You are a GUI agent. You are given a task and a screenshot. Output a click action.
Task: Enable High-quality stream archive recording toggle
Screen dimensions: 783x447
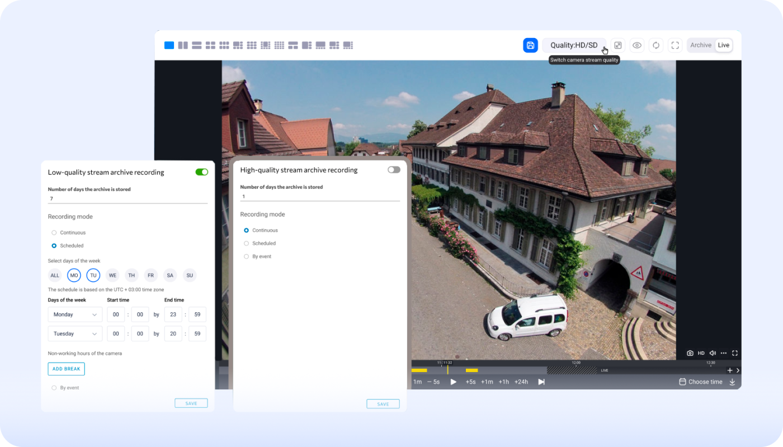pyautogui.click(x=394, y=170)
